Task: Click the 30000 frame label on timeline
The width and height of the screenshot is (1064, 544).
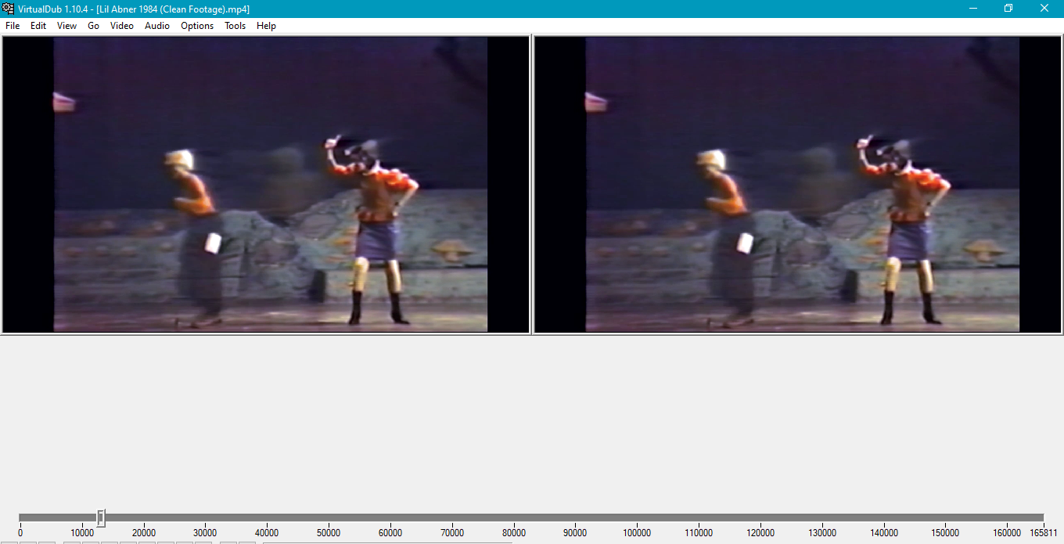Action: tap(205, 533)
